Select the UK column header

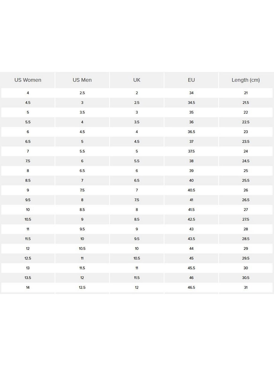[x=137, y=80]
